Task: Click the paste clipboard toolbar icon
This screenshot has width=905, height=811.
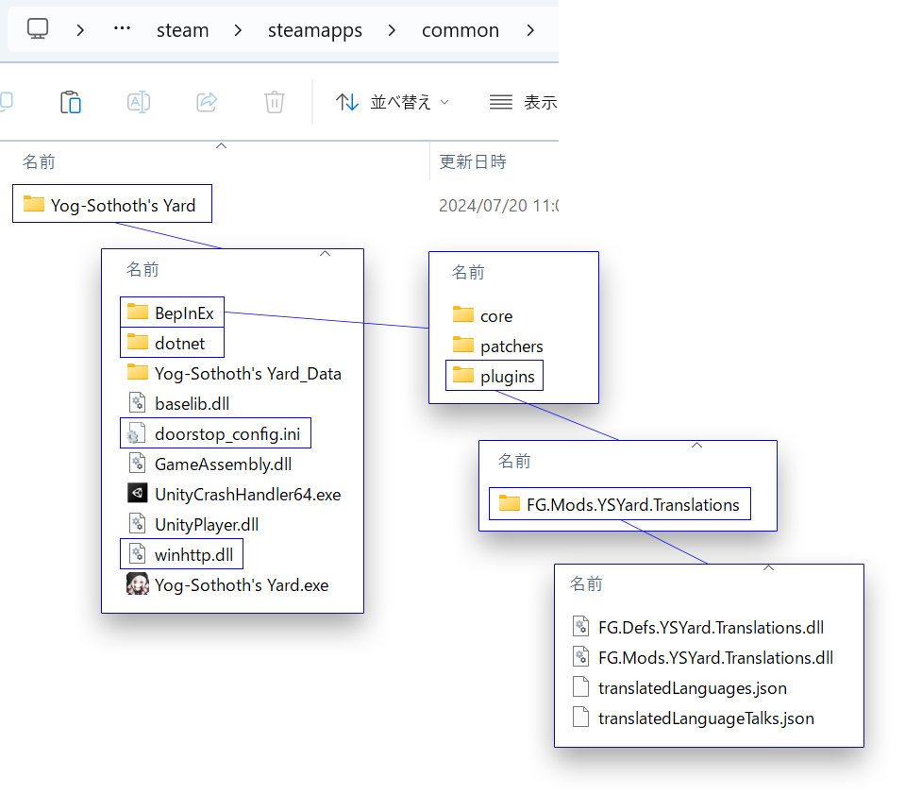Action: point(71,102)
